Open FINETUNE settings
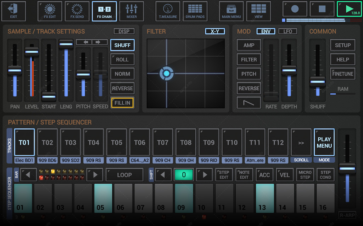This screenshot has height=226, width=363. [x=343, y=74]
